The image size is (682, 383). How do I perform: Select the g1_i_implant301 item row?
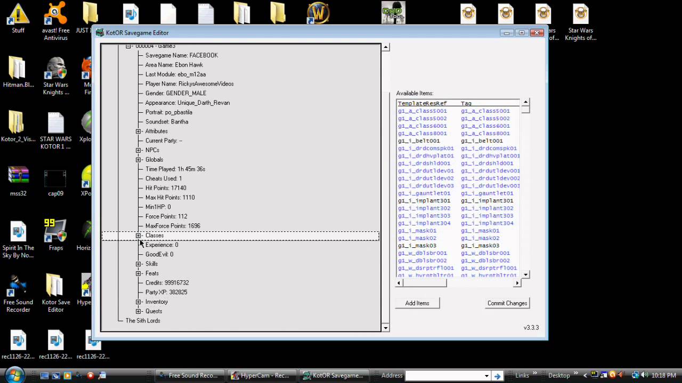coord(458,201)
